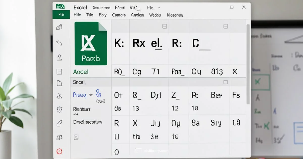Click the blue Prga formula link
Screen dimensions: 303x159
tap(80, 95)
